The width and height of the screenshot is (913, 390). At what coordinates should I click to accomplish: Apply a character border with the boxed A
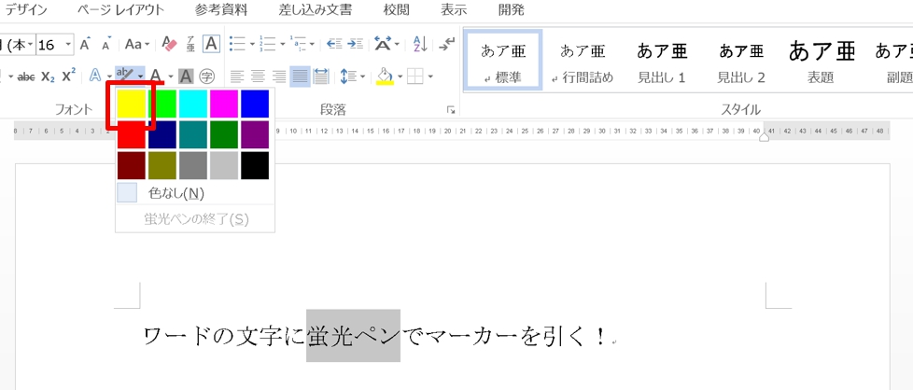coord(211,44)
